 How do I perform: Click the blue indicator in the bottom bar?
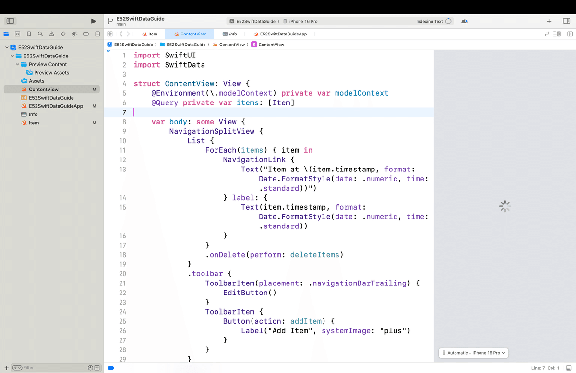click(111, 368)
